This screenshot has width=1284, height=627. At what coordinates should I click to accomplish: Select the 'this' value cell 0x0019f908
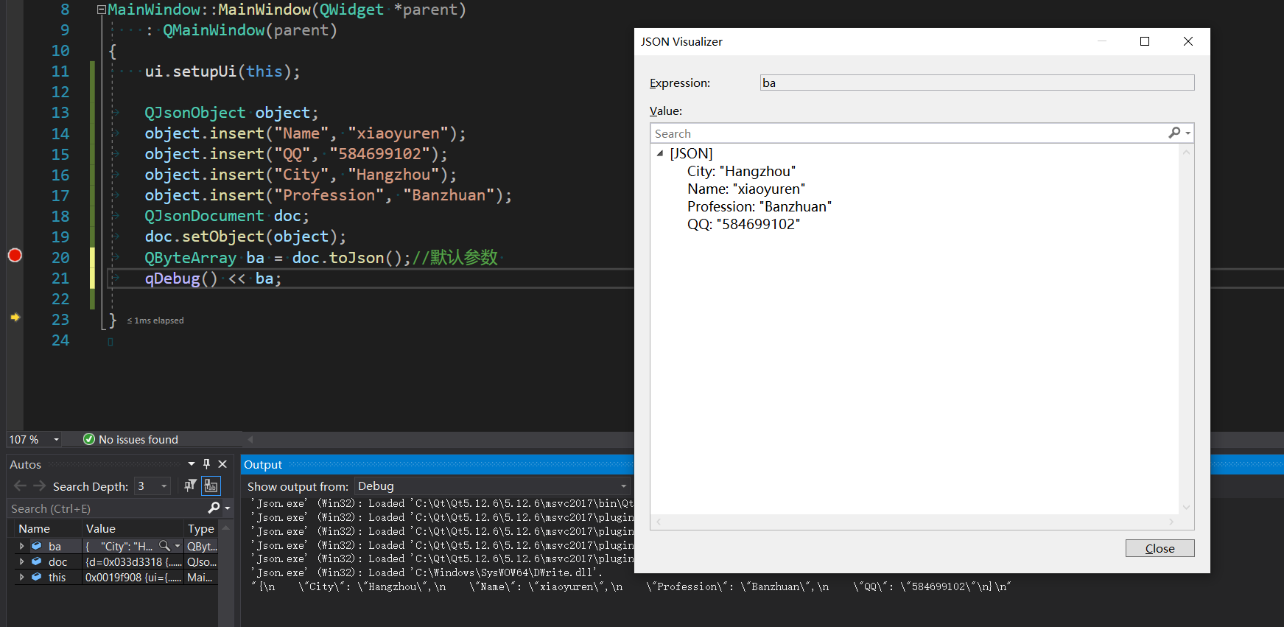pyautogui.click(x=133, y=577)
